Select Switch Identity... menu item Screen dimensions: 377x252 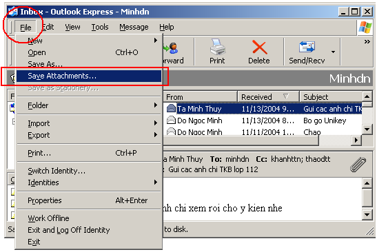coord(89,171)
